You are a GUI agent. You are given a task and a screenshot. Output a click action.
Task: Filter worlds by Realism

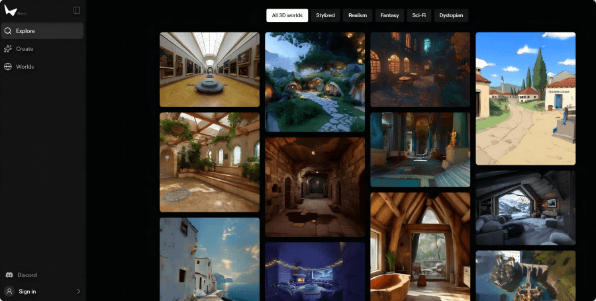[x=358, y=15]
